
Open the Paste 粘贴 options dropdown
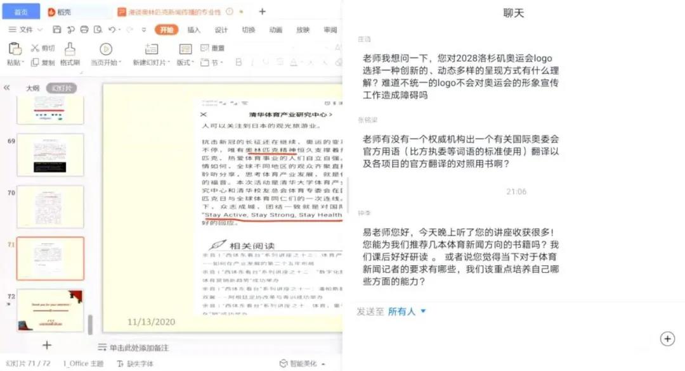[15, 62]
